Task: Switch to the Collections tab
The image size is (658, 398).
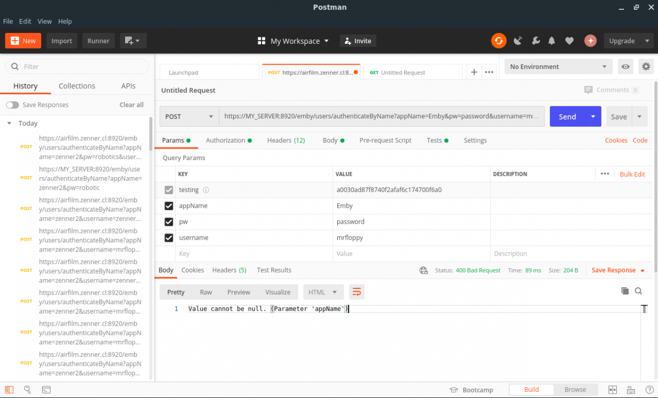Action: (x=77, y=86)
